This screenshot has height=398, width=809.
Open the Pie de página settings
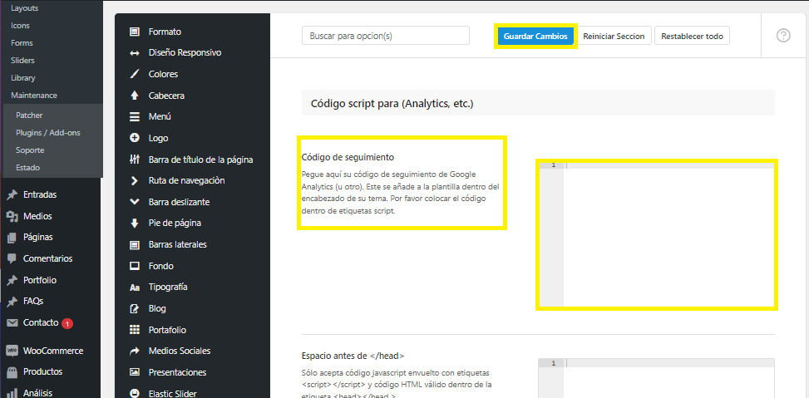(174, 223)
